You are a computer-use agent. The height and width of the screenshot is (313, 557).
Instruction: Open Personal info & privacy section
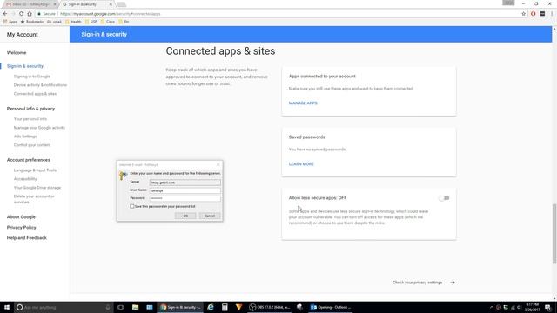coord(31,109)
